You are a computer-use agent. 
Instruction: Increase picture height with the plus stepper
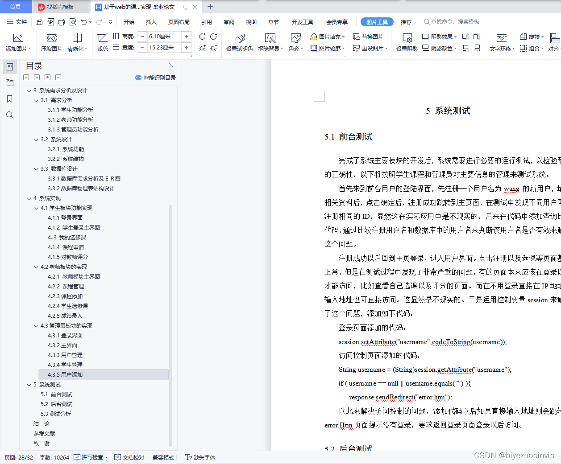[187, 36]
